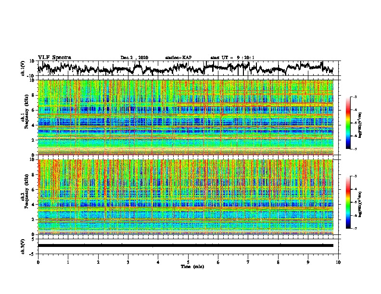This screenshot has width=381, height=294.
Task: Click the "-7" label on ch.2 color bar
Action: pos(355,228)
